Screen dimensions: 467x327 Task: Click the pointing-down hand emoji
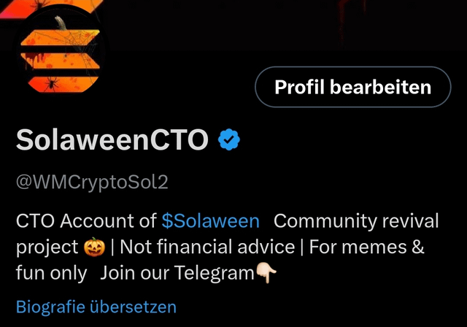(x=266, y=272)
